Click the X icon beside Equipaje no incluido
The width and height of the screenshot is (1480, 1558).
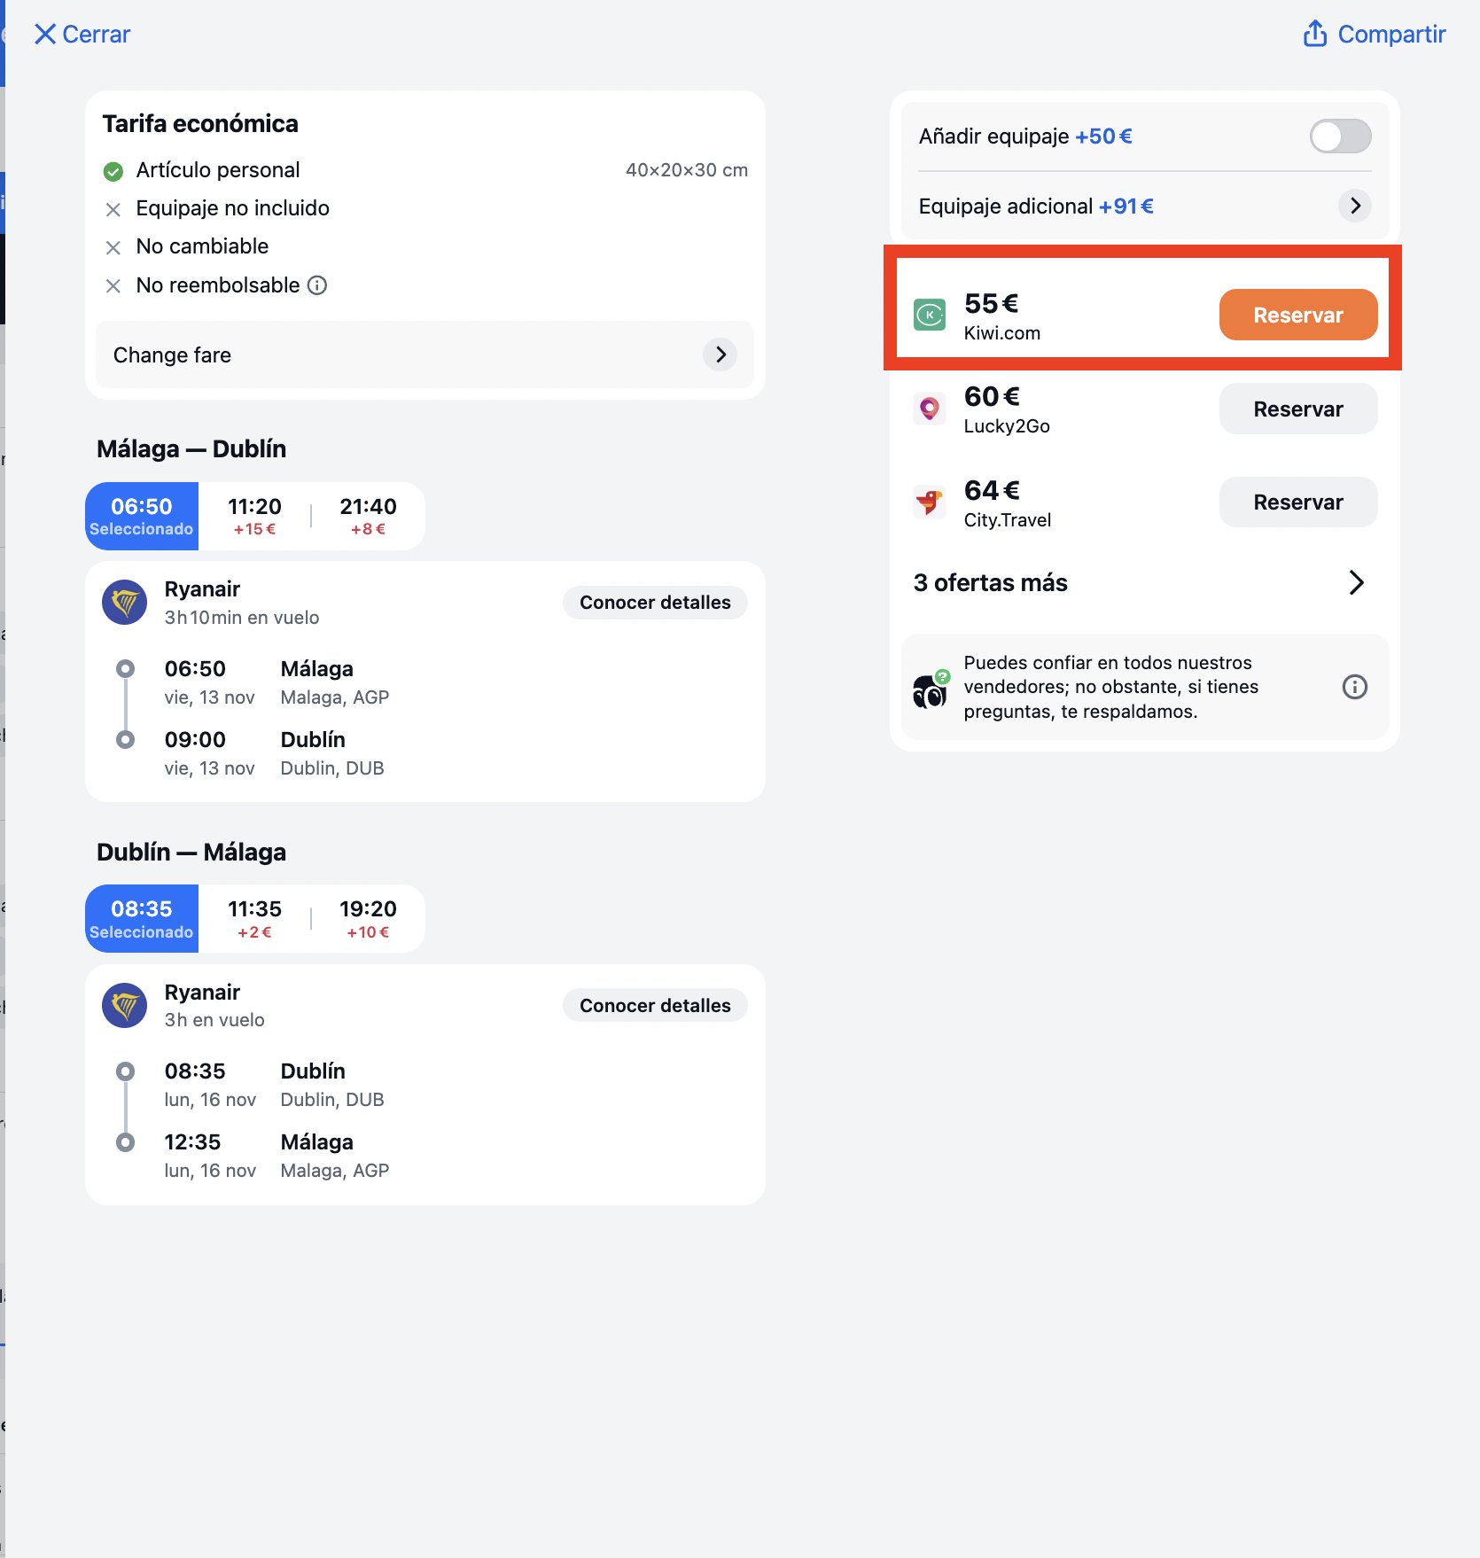[x=113, y=210]
